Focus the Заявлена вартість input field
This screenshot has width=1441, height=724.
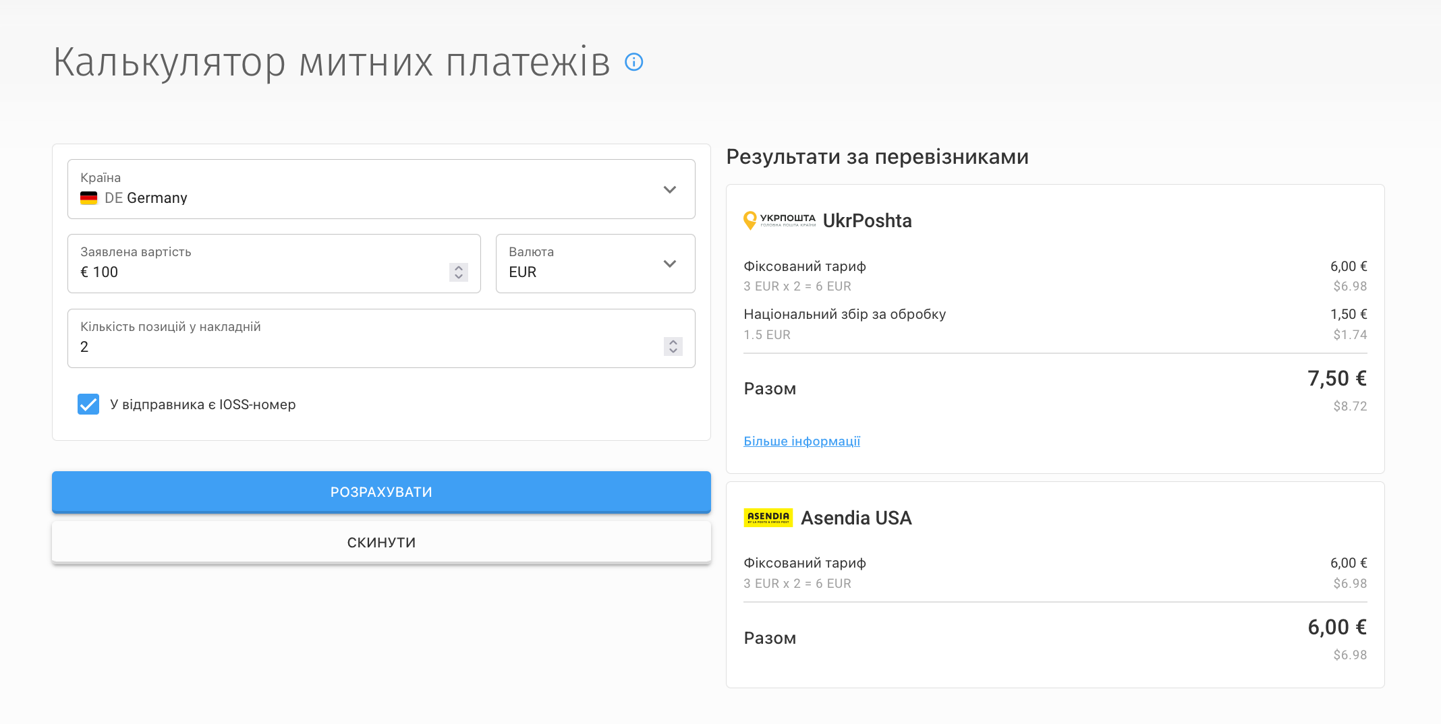click(274, 264)
